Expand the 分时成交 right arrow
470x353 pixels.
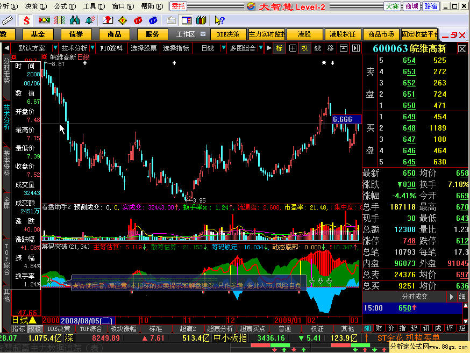point(451,297)
